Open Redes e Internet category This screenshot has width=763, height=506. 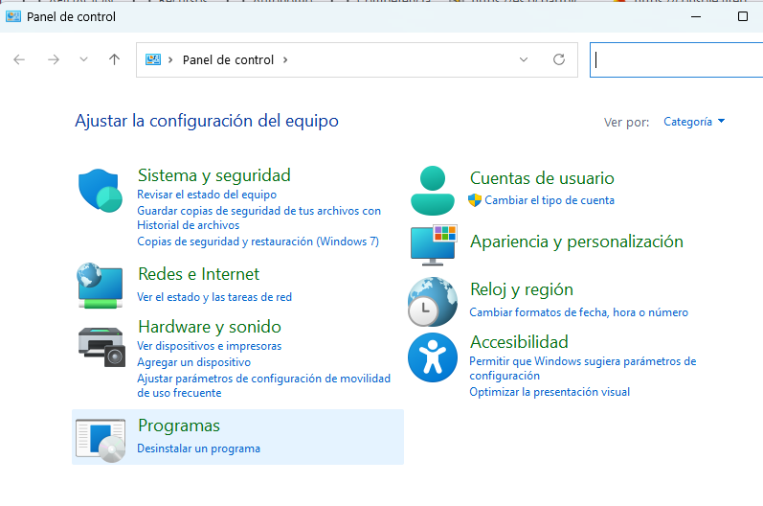tap(198, 274)
